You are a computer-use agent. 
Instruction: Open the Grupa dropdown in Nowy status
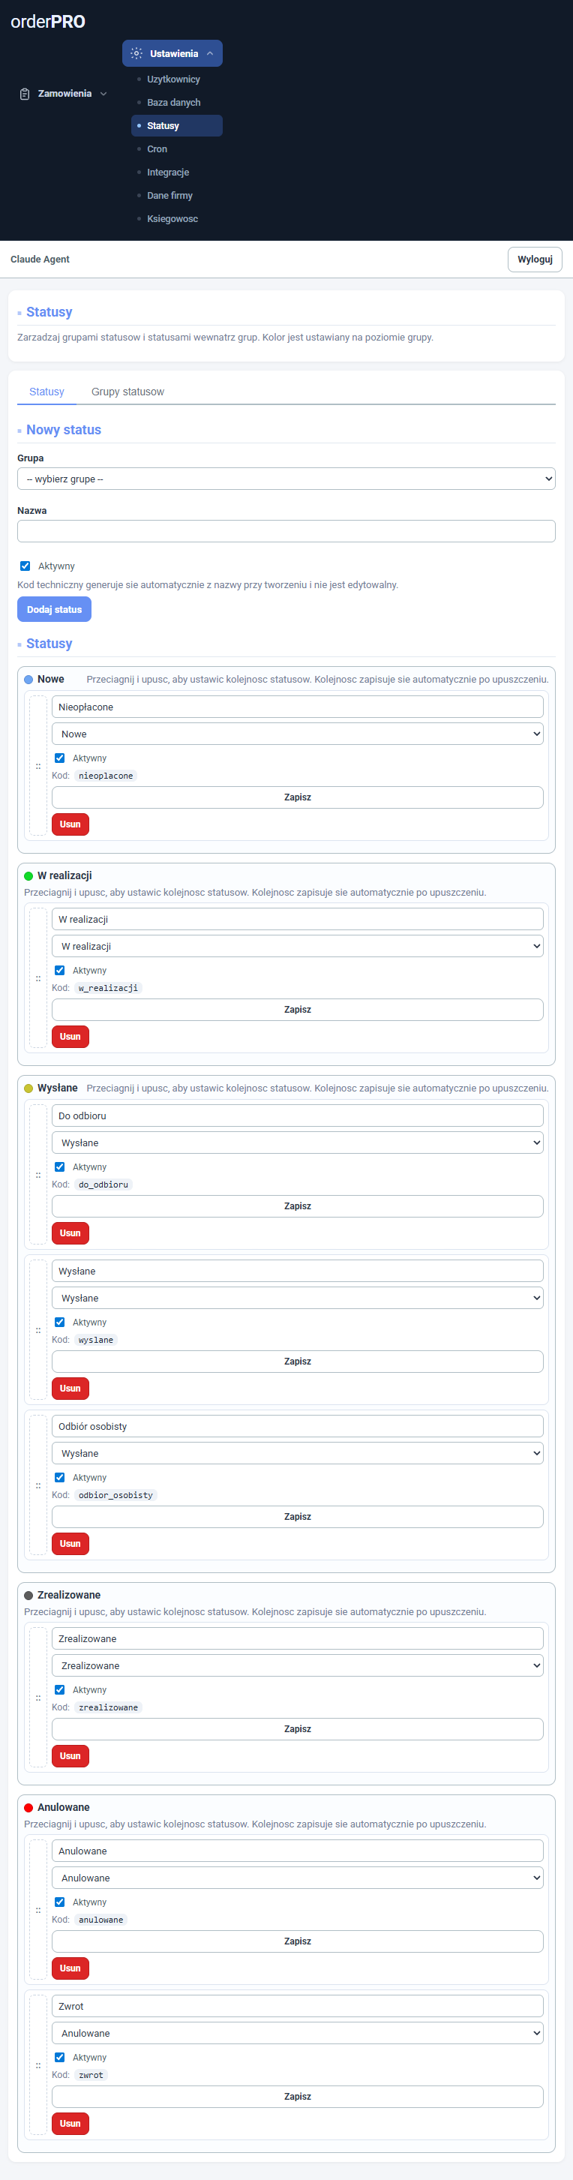click(286, 479)
